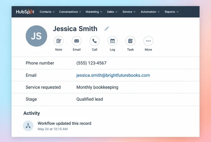Open jessica.smith@brightfuturebooks.com email link

coord(113,75)
